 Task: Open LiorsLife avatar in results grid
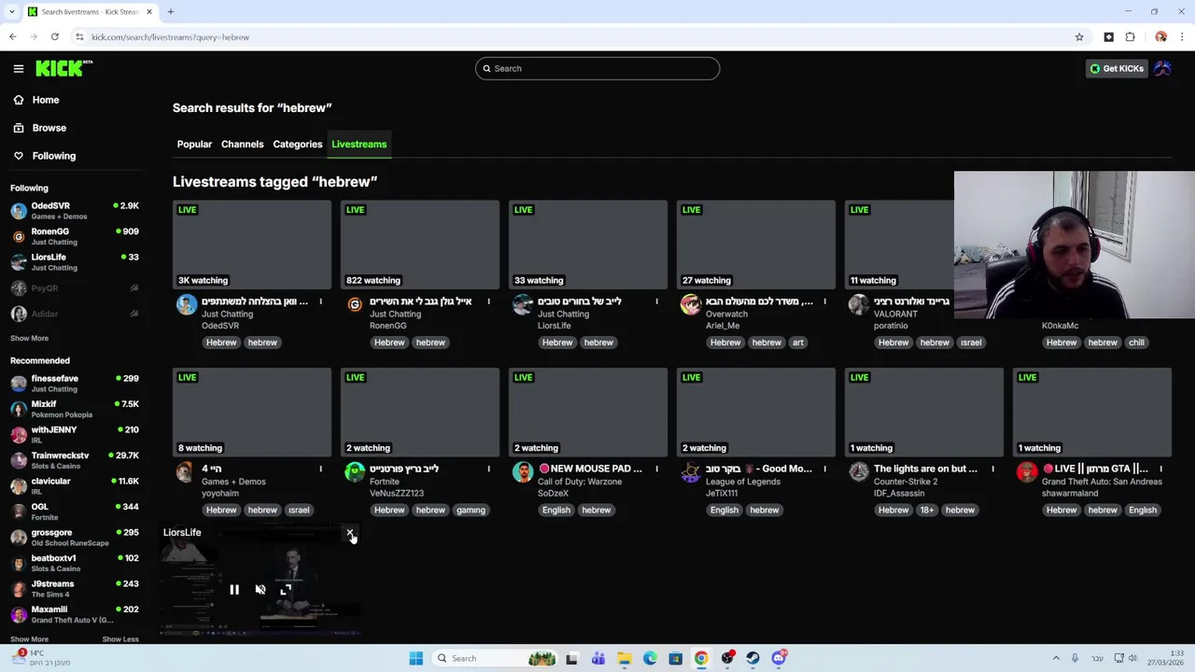(523, 304)
